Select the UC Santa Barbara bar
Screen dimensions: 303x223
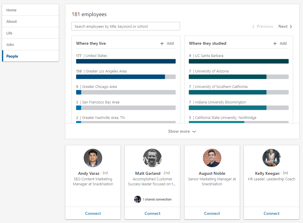[239, 61]
